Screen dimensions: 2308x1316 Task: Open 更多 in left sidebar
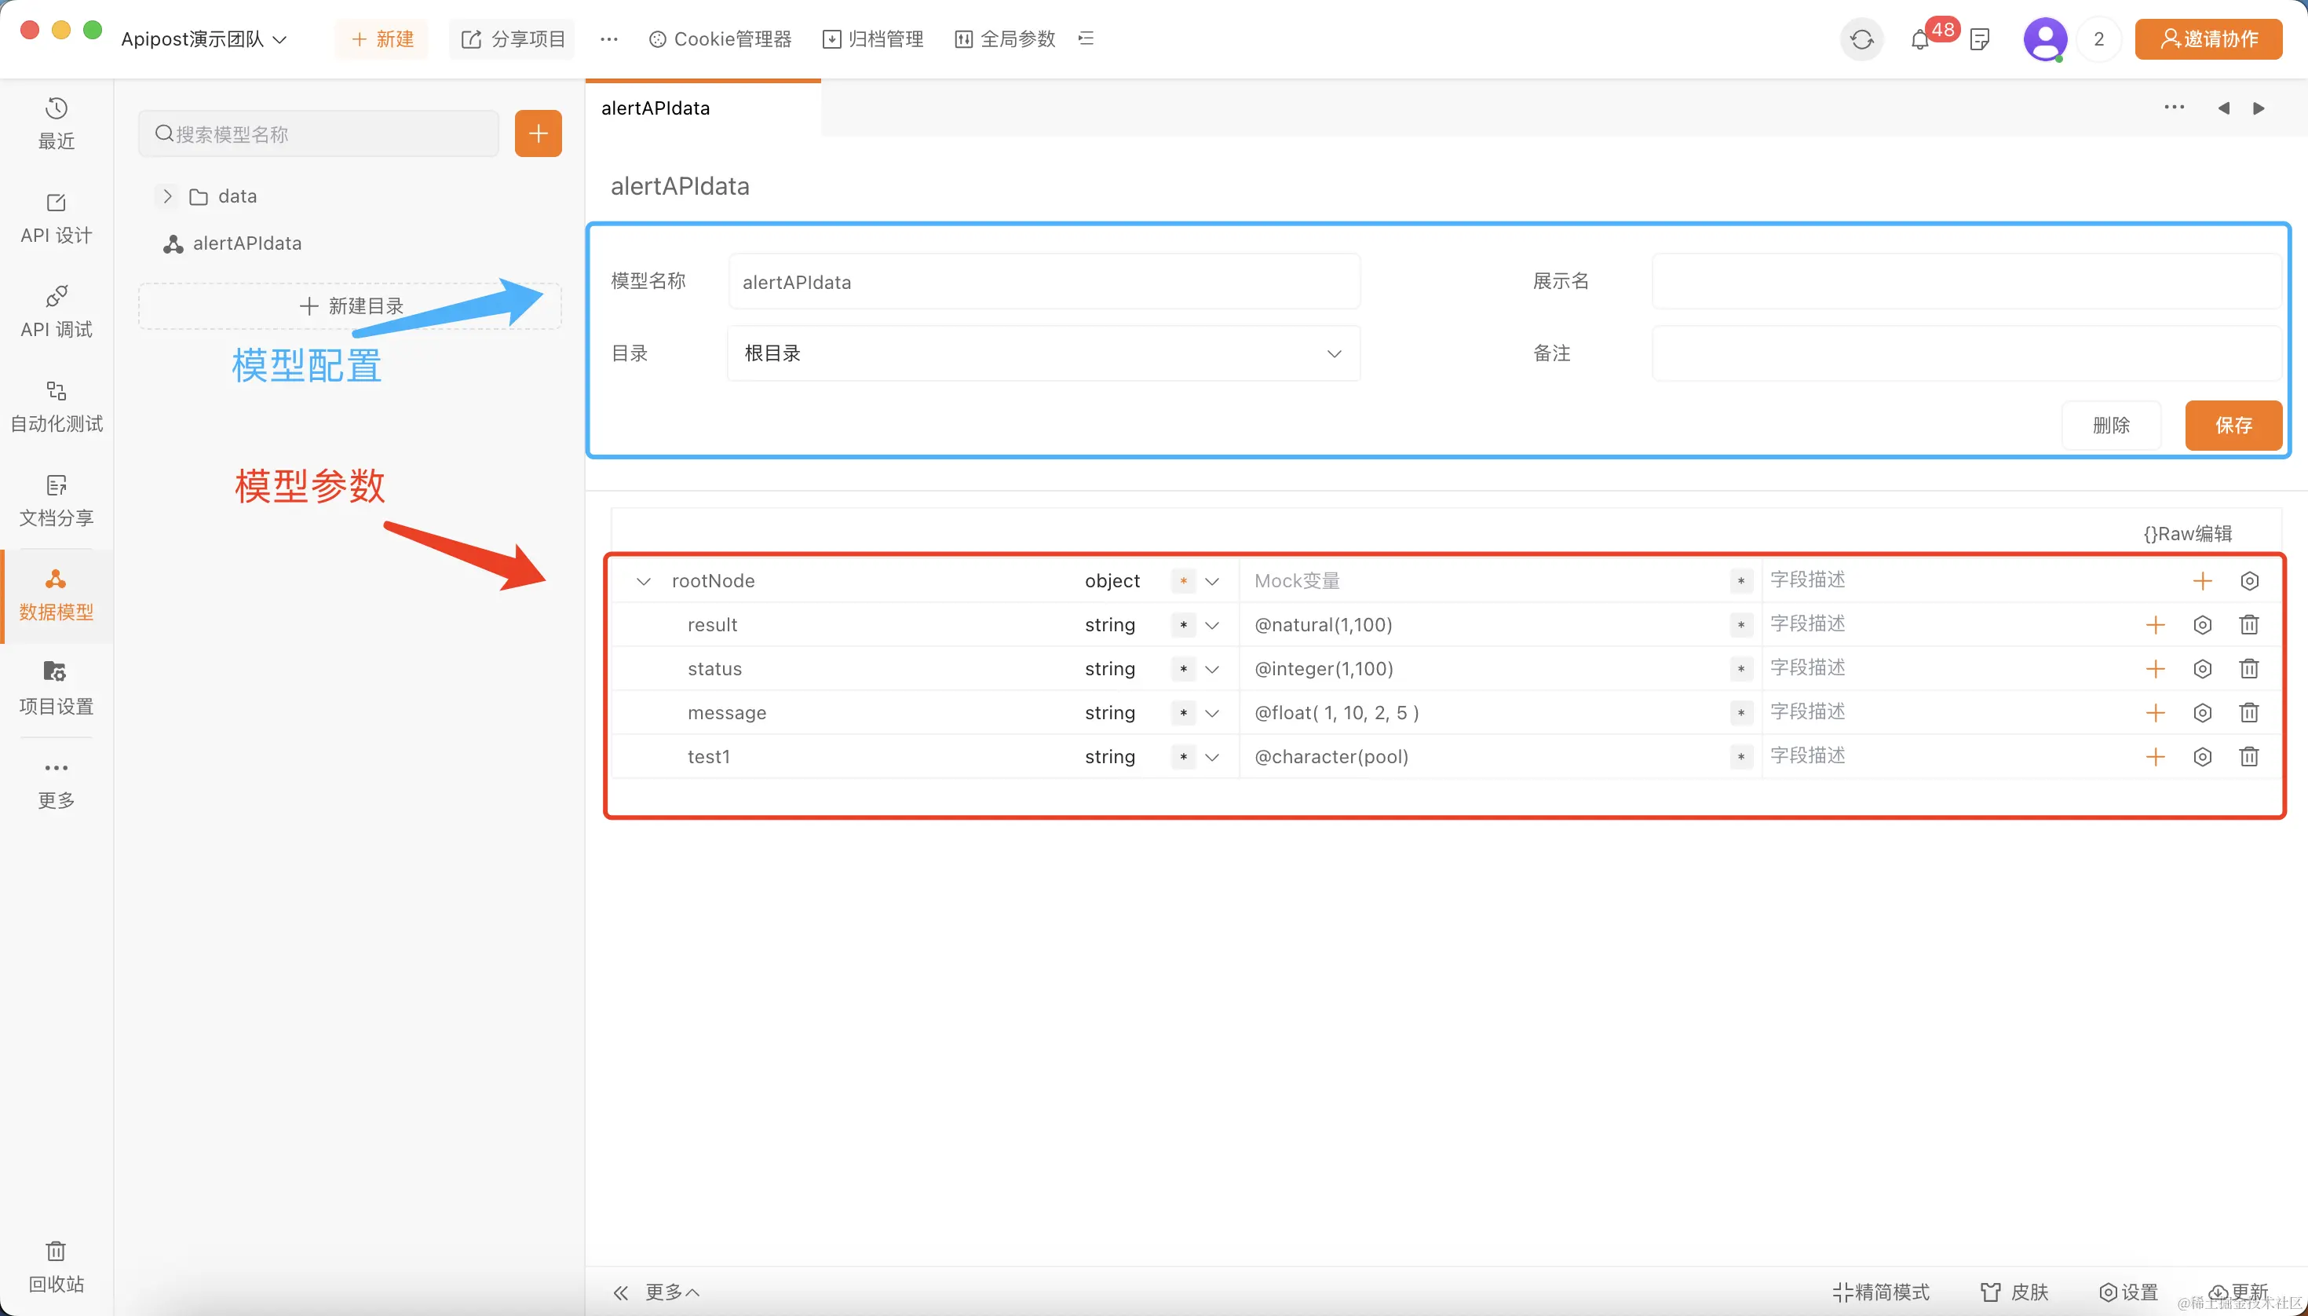point(56,784)
